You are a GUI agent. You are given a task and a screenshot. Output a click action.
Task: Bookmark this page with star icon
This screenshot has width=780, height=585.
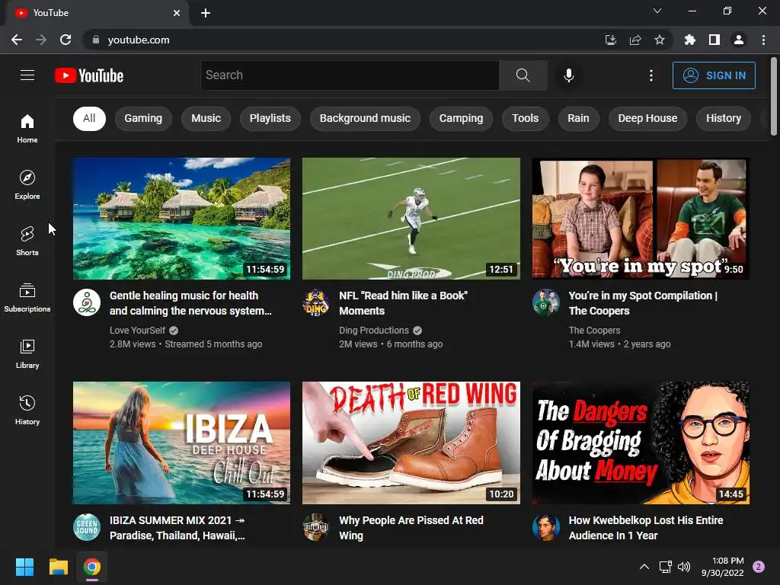[x=660, y=40]
